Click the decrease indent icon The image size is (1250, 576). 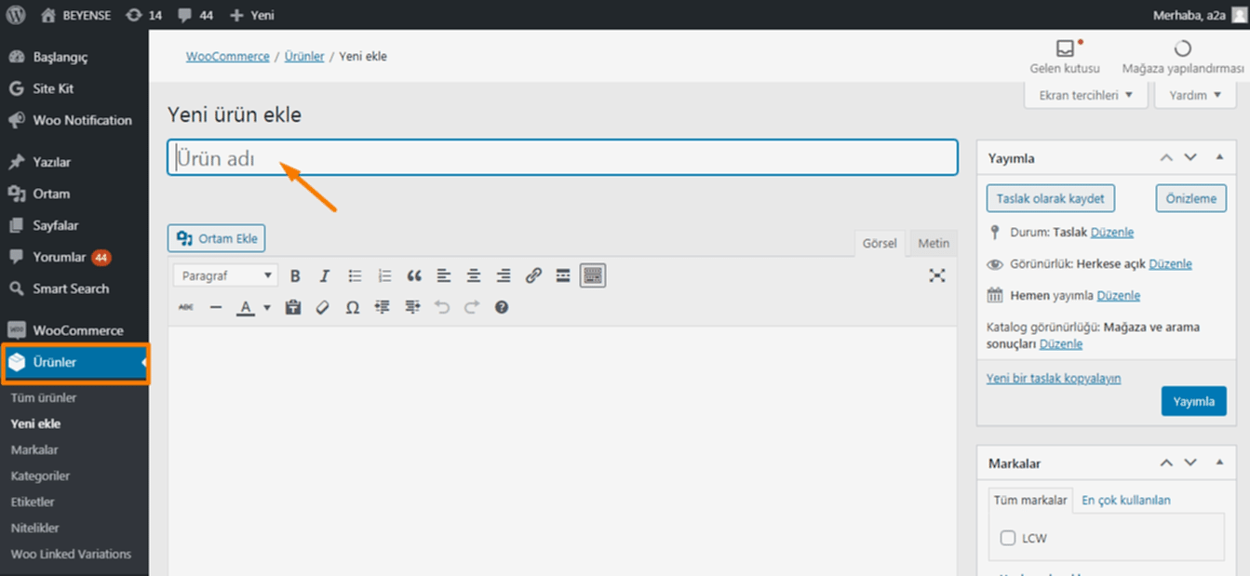pyautogui.click(x=382, y=307)
